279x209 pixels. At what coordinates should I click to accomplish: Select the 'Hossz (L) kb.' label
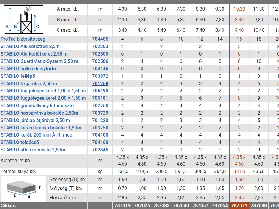(x=64, y=198)
